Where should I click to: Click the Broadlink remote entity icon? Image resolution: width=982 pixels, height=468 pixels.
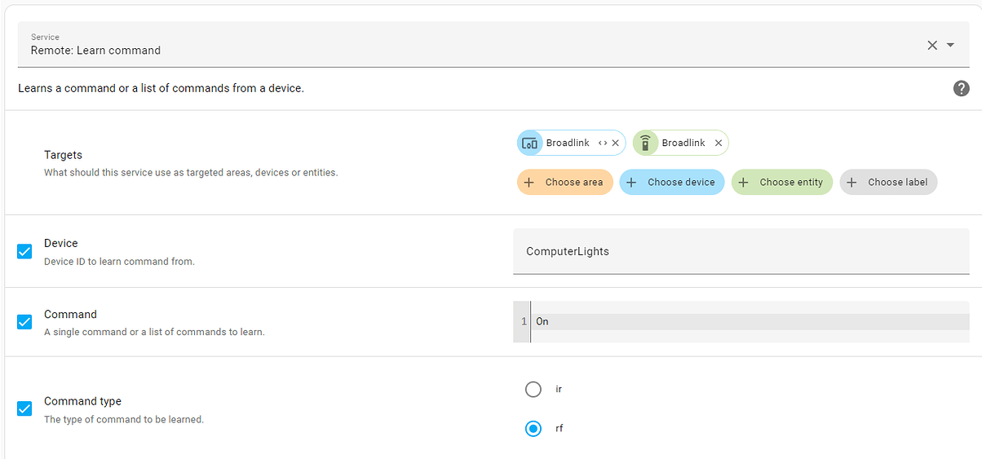coord(645,143)
